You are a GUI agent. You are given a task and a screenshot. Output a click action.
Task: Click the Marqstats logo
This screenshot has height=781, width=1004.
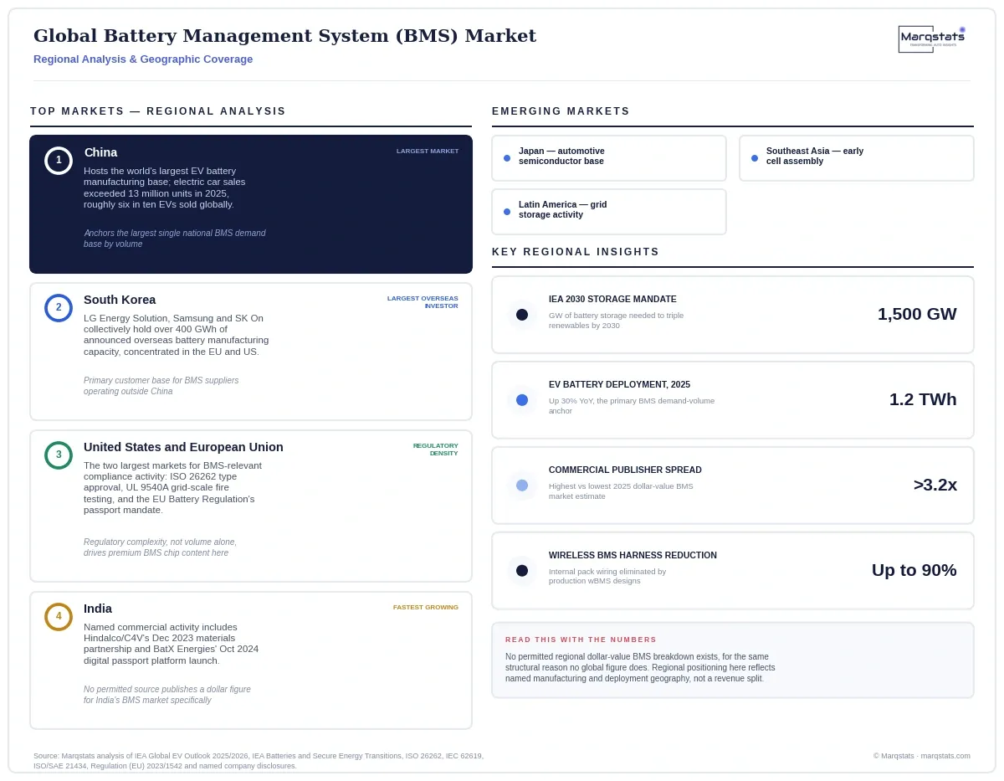point(932,39)
